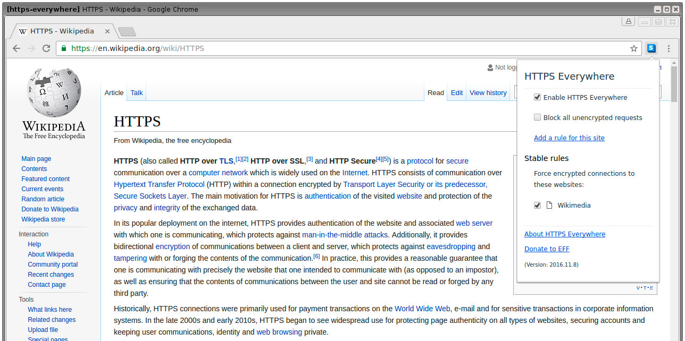Open the View history tab
The image size is (685, 341).
[x=488, y=93]
